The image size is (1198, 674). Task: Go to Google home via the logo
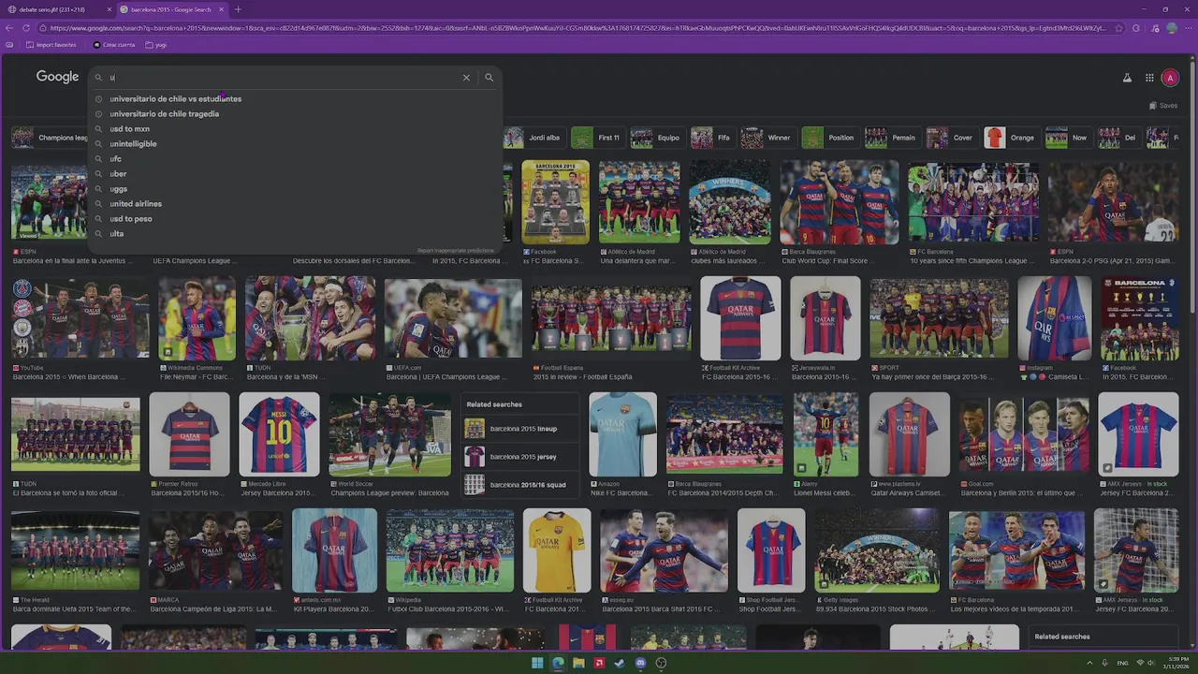pyautogui.click(x=57, y=77)
